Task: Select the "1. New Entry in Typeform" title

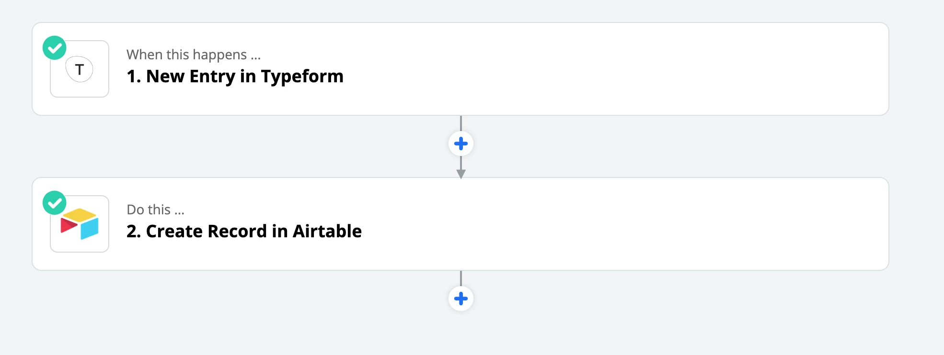Action: click(235, 77)
